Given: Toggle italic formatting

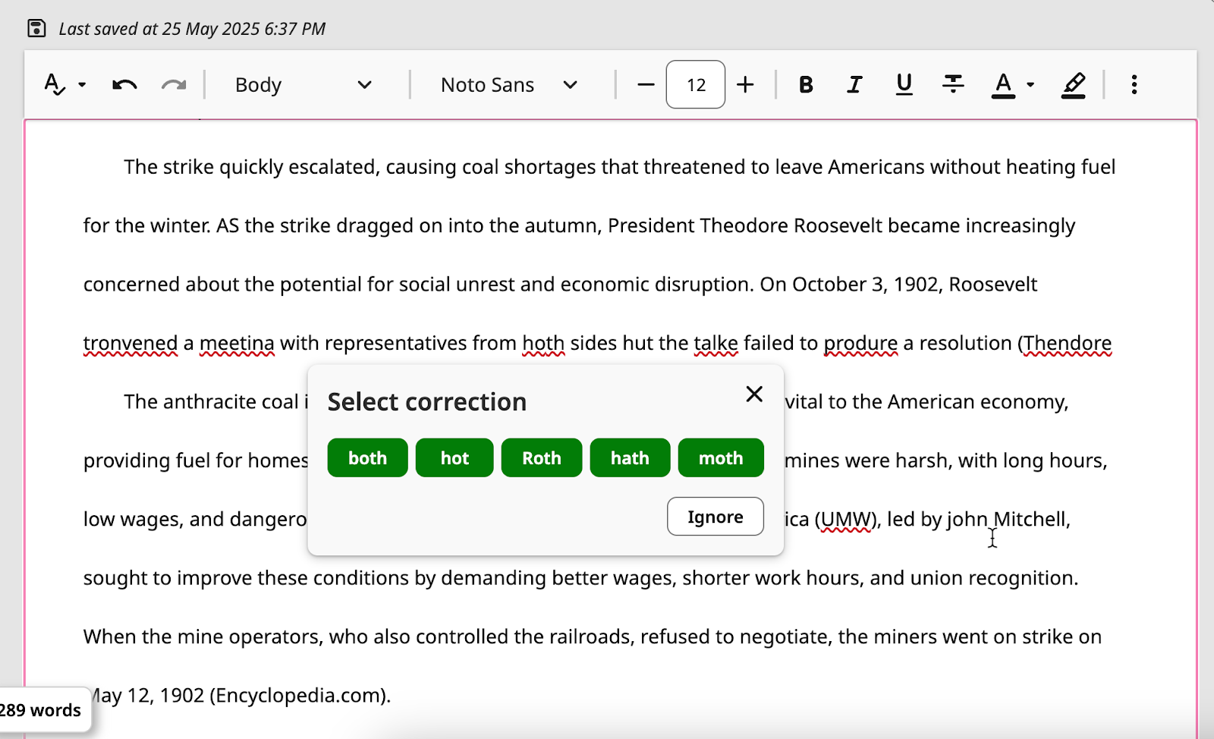Looking at the screenshot, I should [x=854, y=84].
